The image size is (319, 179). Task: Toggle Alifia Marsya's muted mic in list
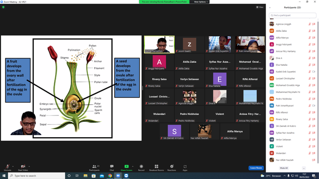point(310,38)
